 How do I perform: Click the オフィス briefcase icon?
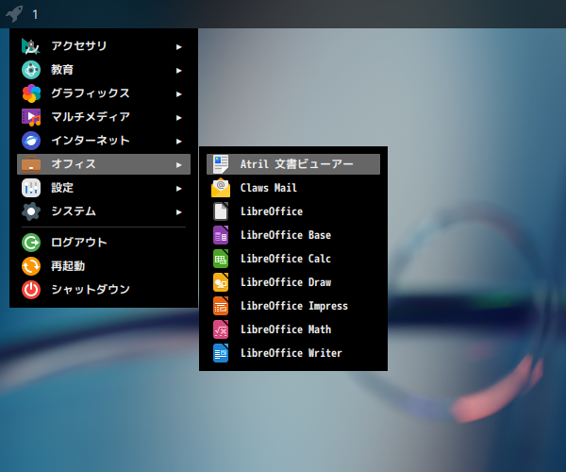[x=31, y=164]
